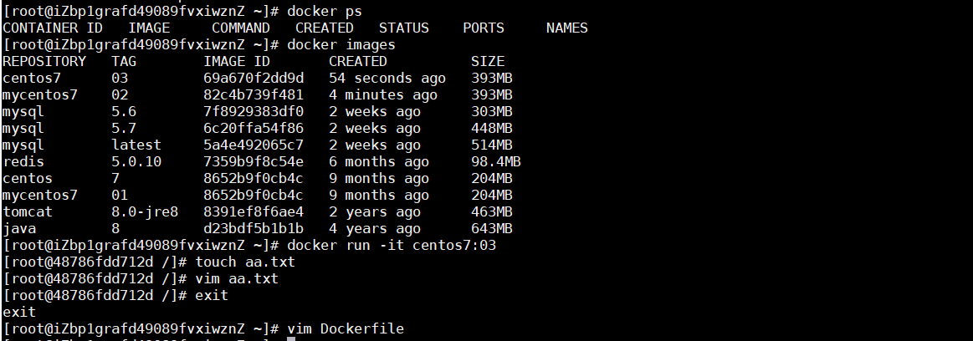Click the terminal cursor on last line
This screenshot has width=973, height=341.
point(291,339)
